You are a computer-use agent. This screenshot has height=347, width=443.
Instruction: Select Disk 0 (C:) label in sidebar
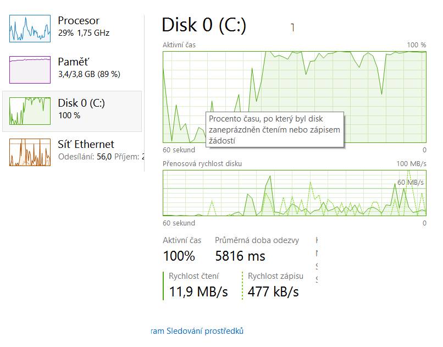[x=81, y=103]
